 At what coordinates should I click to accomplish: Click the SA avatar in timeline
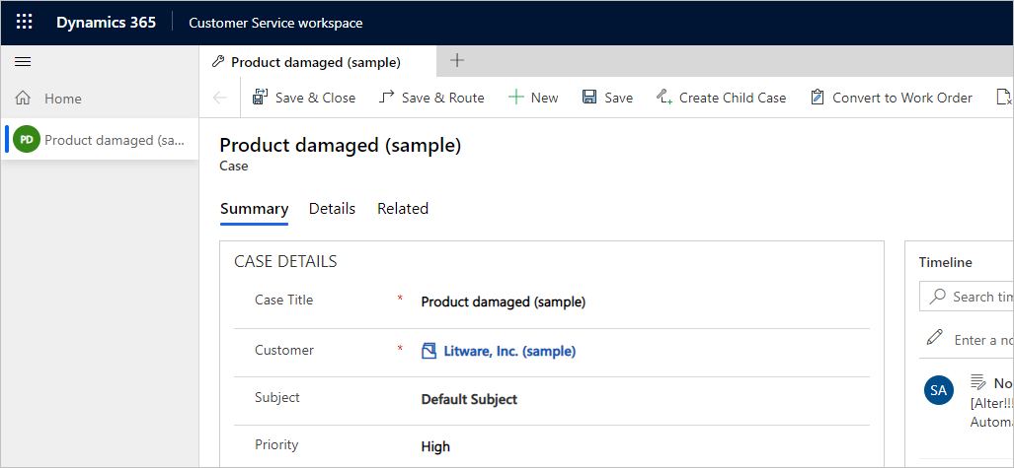click(939, 390)
